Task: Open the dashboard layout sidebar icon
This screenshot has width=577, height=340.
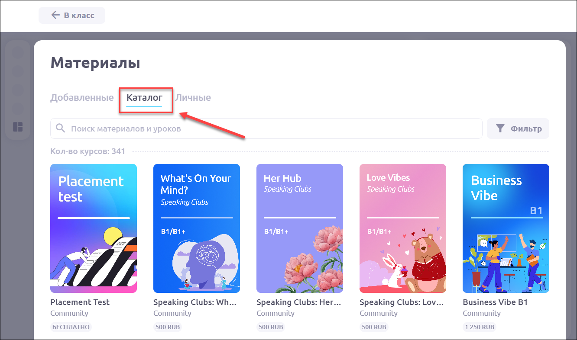Action: point(18,127)
